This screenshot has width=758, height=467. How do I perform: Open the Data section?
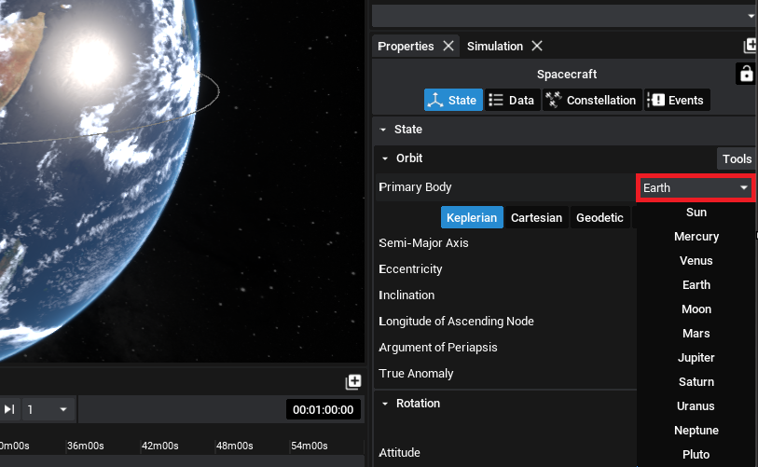[x=512, y=100]
